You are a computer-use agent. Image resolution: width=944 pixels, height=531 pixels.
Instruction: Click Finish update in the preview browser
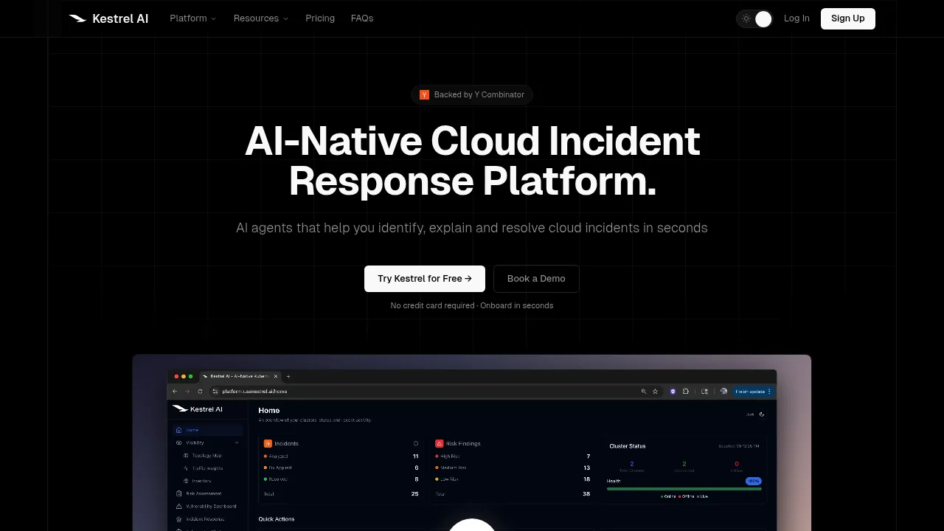[x=752, y=392]
